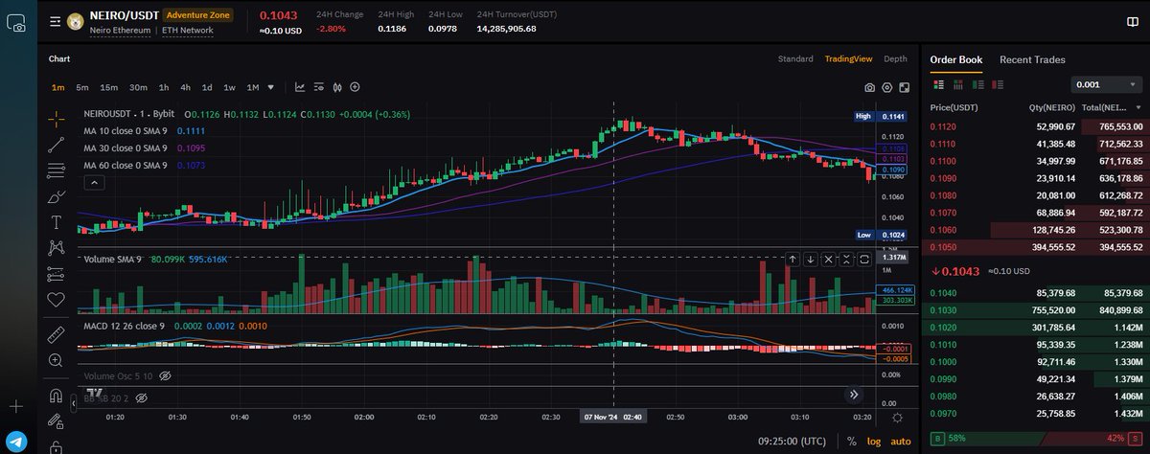
Task: Open the 0.001 price grouping dropdown
Action: point(1106,84)
